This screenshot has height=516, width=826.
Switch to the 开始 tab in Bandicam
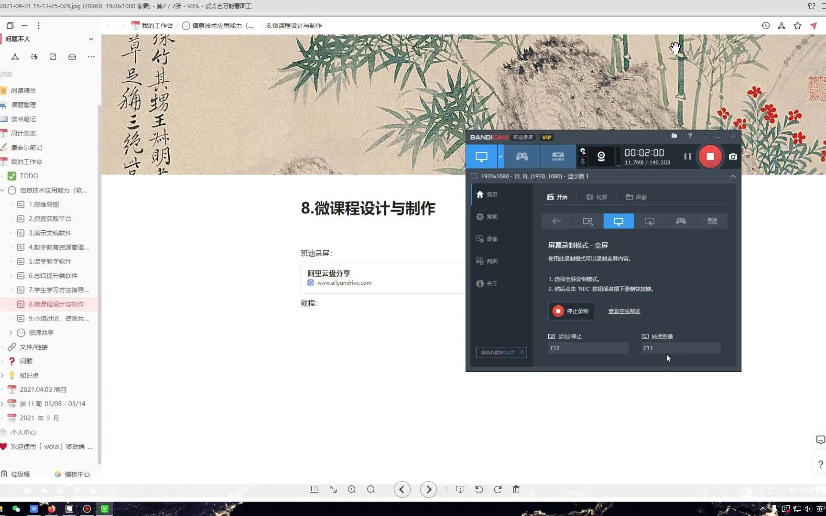coord(557,197)
